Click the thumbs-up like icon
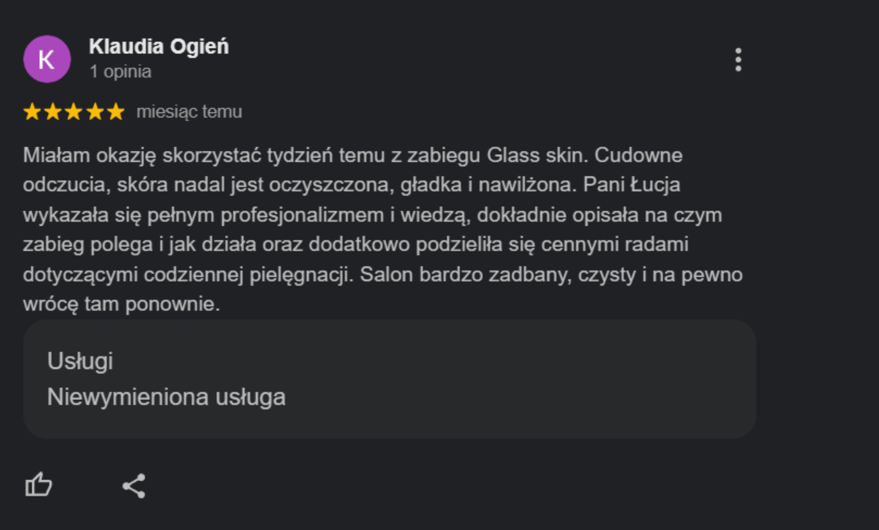 (x=39, y=485)
